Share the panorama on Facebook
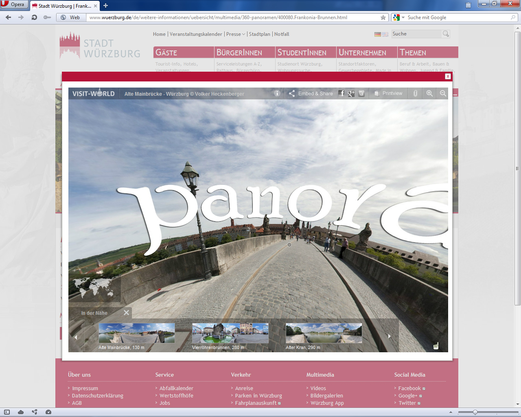 coord(341,93)
